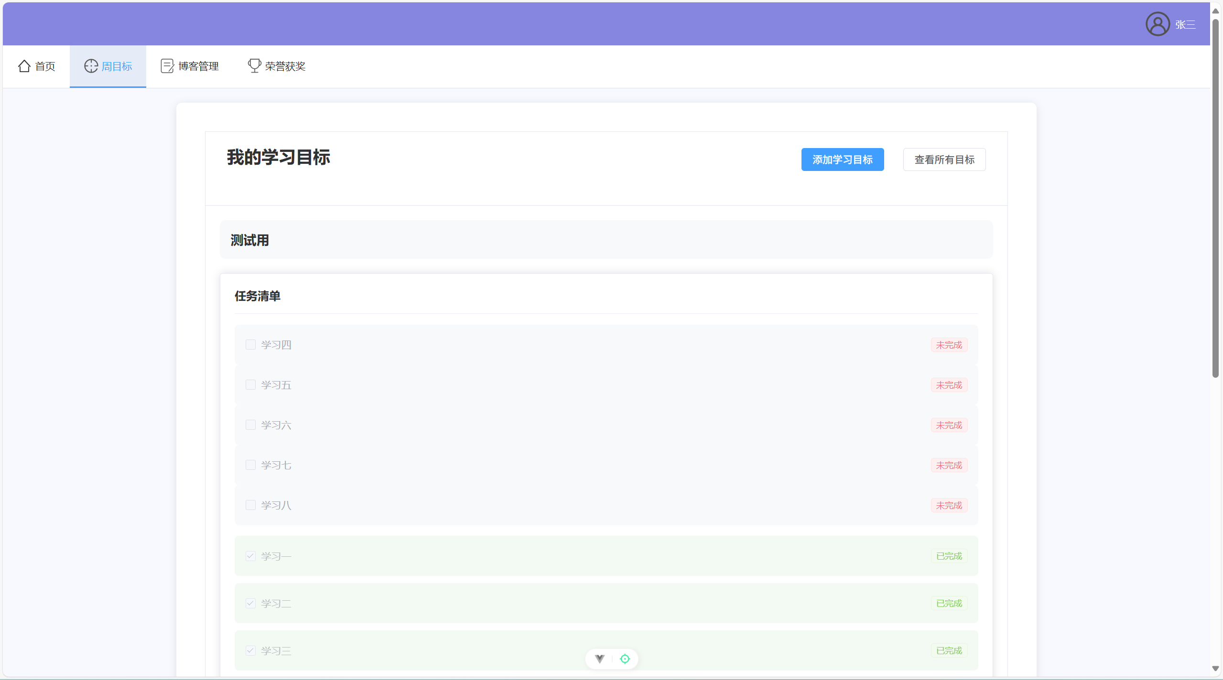
Task: Check the 学习六 task checkbox
Action: [x=250, y=425]
